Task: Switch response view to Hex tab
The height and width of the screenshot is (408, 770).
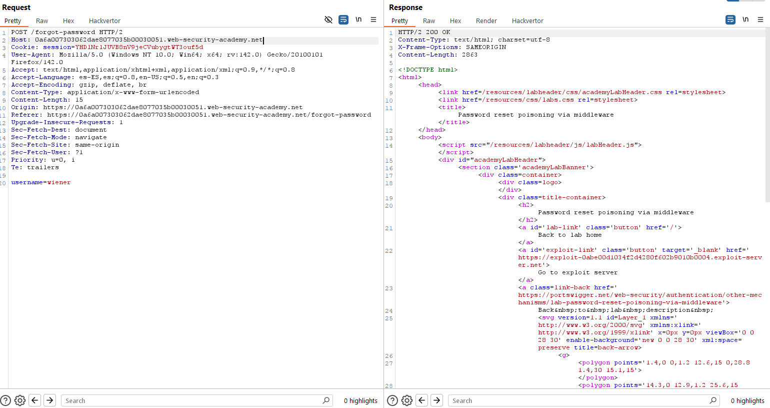Action: click(x=455, y=21)
